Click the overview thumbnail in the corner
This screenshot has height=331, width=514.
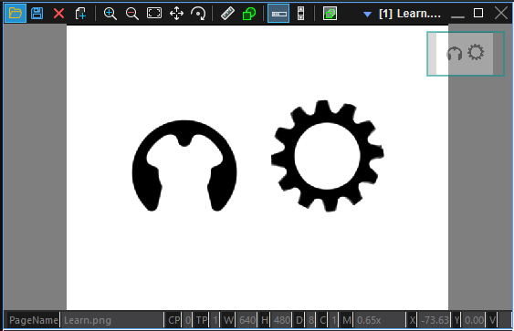(x=466, y=54)
